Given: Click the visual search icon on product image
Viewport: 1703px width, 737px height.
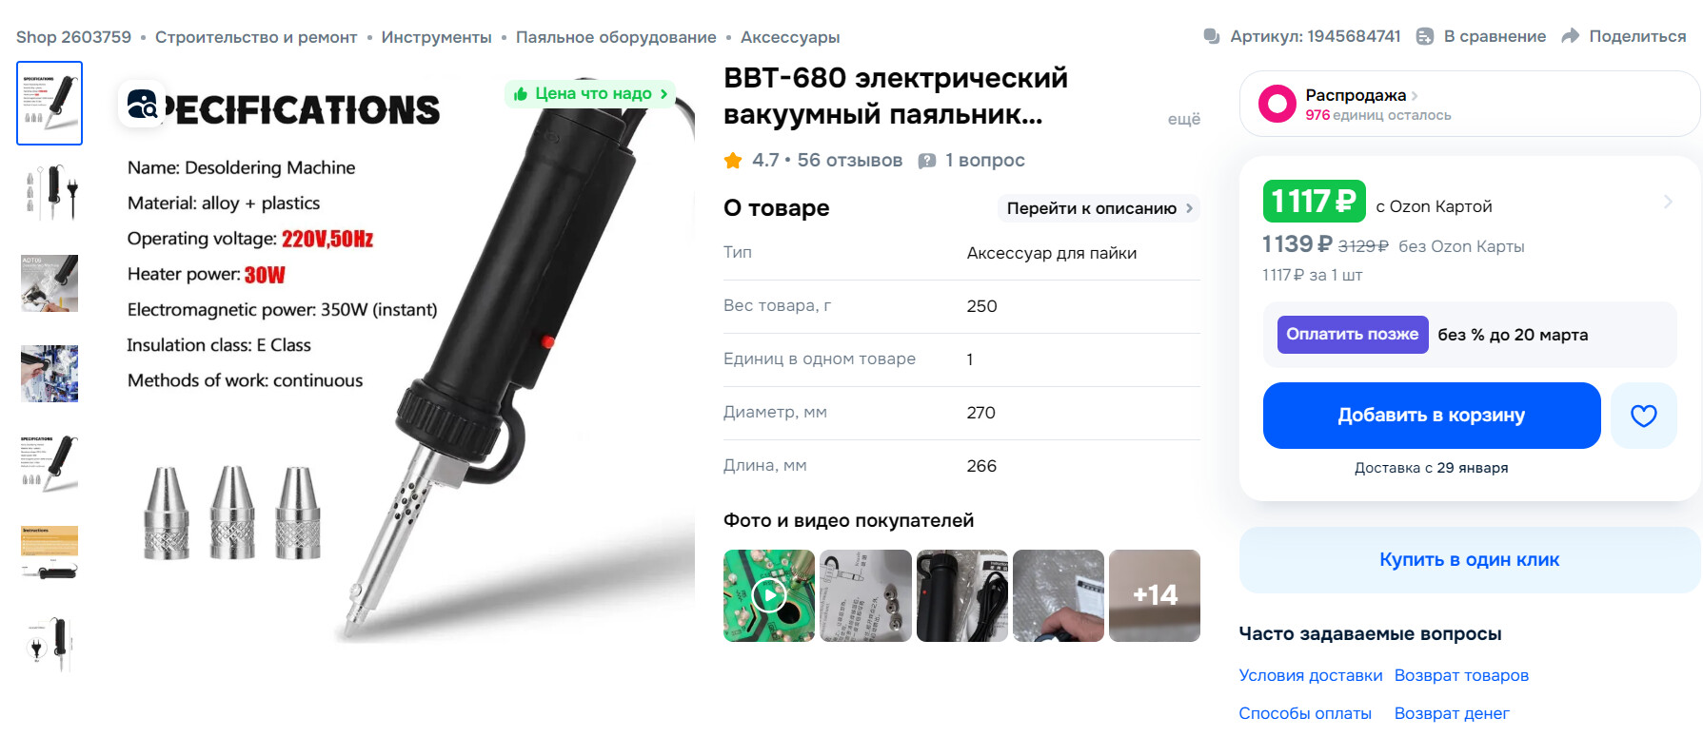Looking at the screenshot, I should [x=142, y=105].
